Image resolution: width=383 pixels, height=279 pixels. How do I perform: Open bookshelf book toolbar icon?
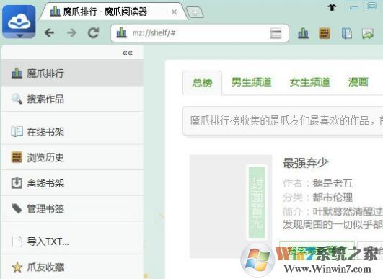[x=347, y=33]
